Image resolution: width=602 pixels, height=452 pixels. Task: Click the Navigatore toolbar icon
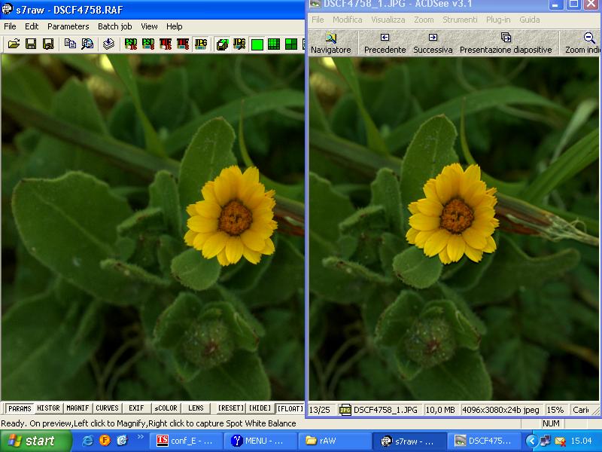(x=330, y=43)
